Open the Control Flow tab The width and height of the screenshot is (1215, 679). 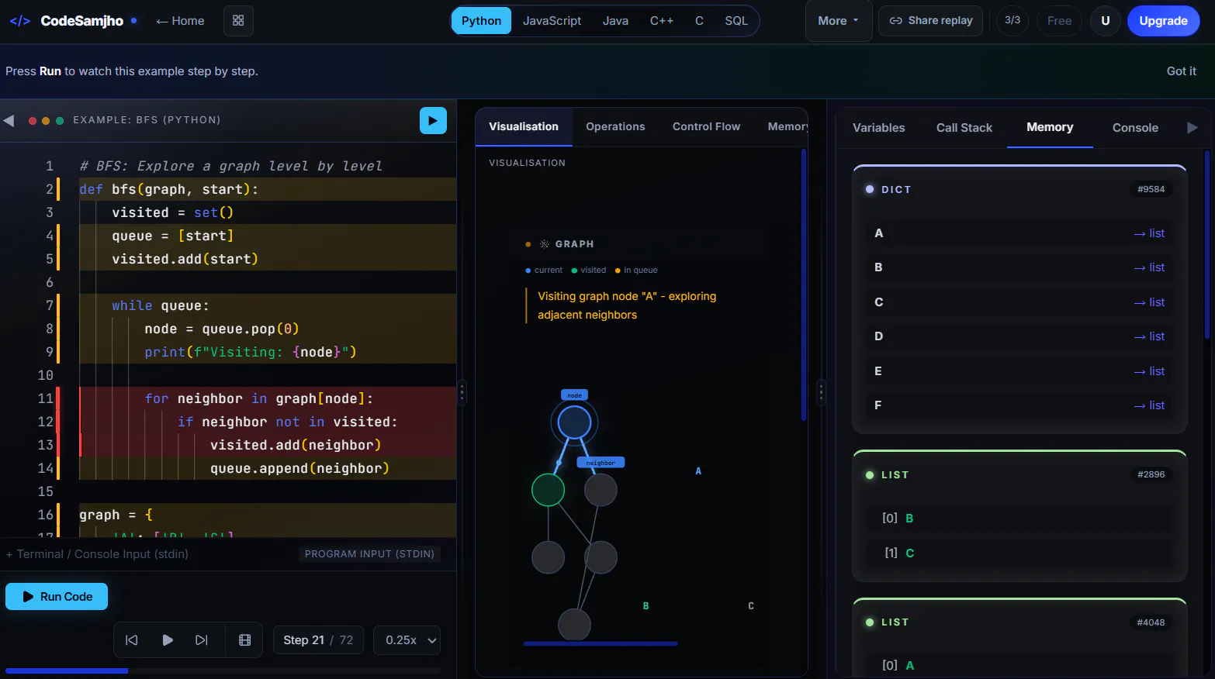[706, 127]
